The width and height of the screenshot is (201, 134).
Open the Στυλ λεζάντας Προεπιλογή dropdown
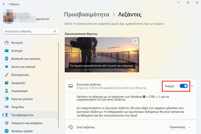tap(180, 127)
